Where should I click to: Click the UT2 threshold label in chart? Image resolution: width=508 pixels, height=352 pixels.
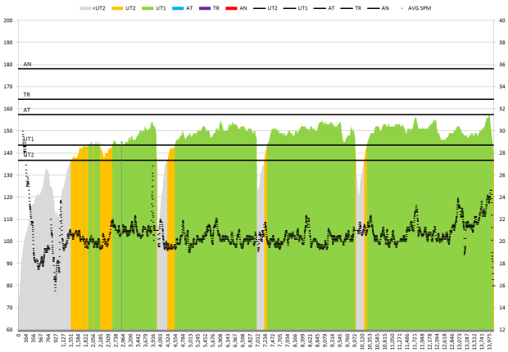[29, 155]
